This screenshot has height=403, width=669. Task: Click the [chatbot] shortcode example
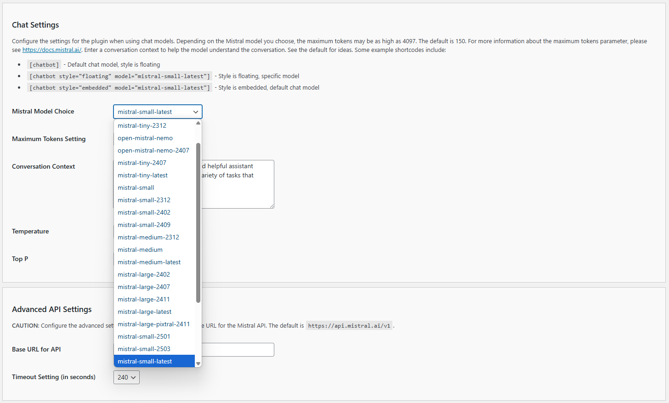[44, 65]
